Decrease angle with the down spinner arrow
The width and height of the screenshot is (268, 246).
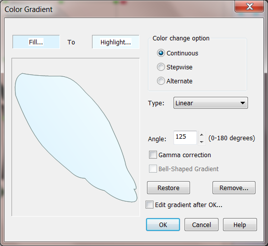pos(201,142)
